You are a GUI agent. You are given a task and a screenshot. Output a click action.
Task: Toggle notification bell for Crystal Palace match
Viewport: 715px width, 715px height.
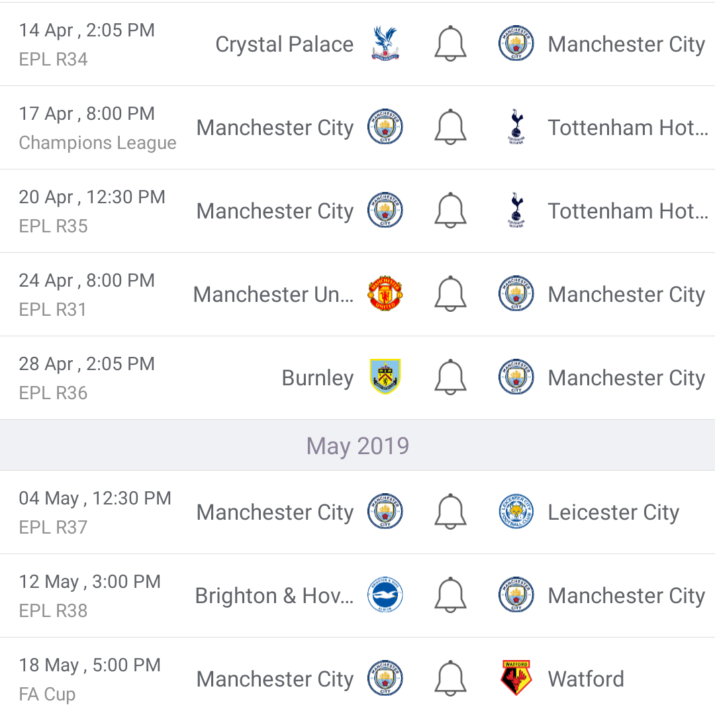click(x=450, y=44)
